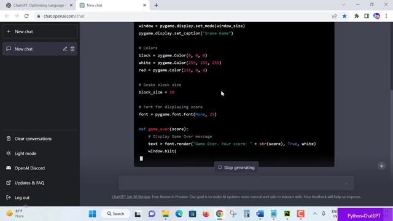Edit the New chat conversation title

(x=65, y=49)
